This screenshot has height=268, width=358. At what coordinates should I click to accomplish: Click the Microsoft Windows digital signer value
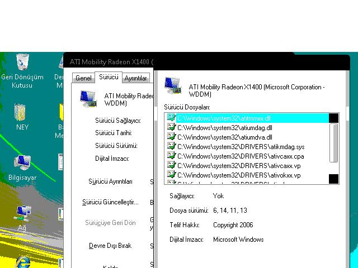[238, 240]
